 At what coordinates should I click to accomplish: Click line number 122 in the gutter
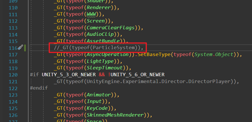point(13,88)
